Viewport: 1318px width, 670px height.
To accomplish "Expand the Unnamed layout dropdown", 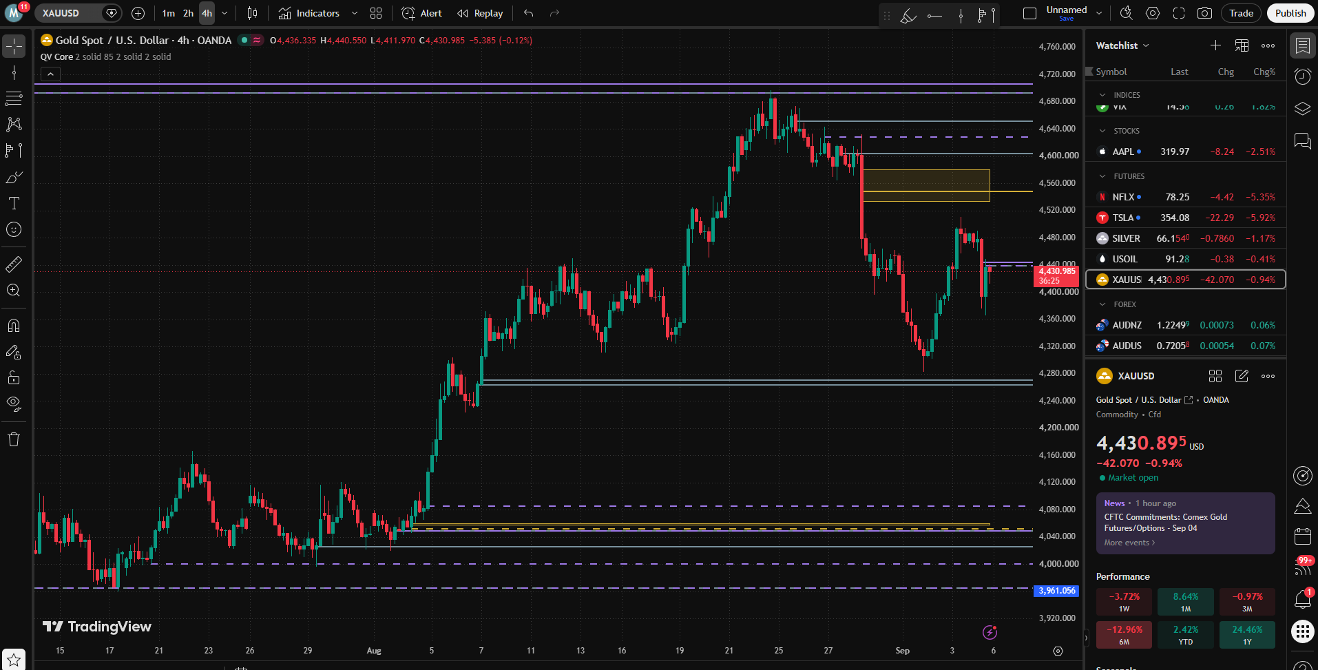I will [1099, 13].
